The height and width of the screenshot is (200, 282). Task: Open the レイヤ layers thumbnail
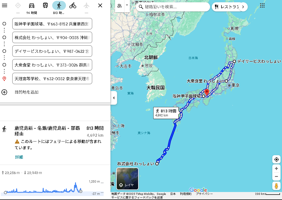128,179
